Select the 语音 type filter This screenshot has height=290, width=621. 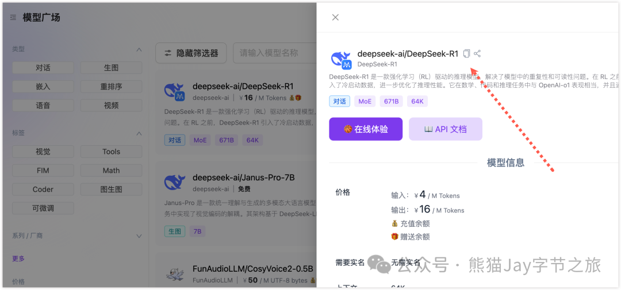pos(43,106)
